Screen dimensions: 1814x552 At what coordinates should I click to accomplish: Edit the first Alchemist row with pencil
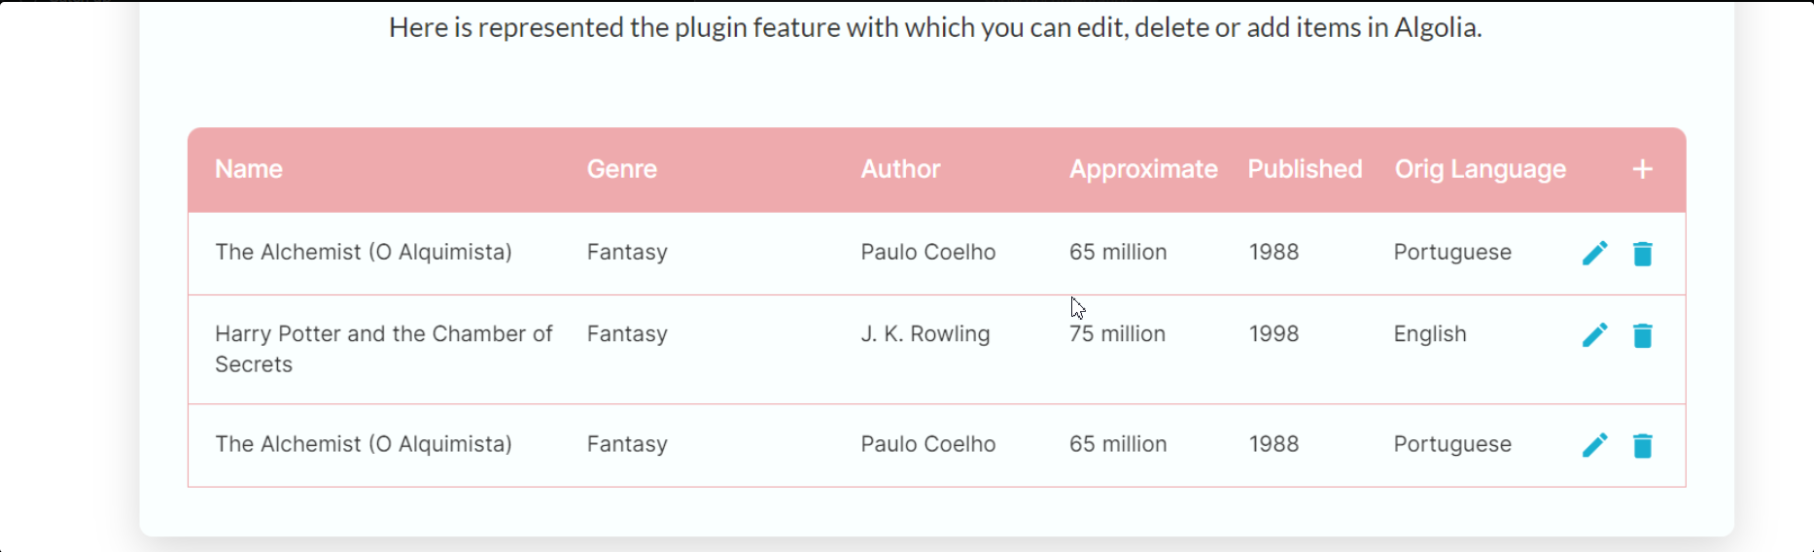coord(1594,254)
